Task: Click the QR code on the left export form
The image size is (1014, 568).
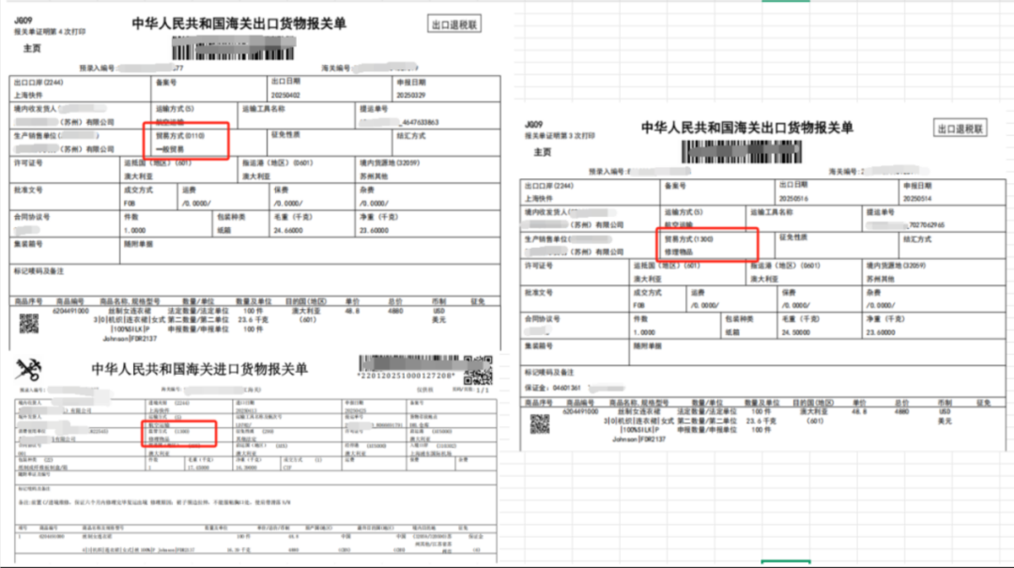Action: click(28, 324)
